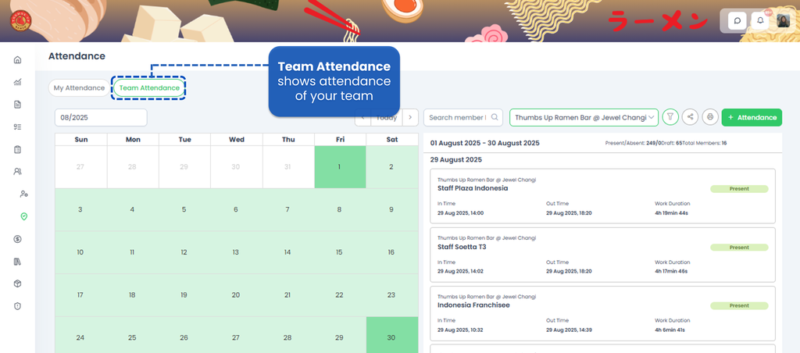
Task: Click the chat messages icon
Action: pos(737,21)
